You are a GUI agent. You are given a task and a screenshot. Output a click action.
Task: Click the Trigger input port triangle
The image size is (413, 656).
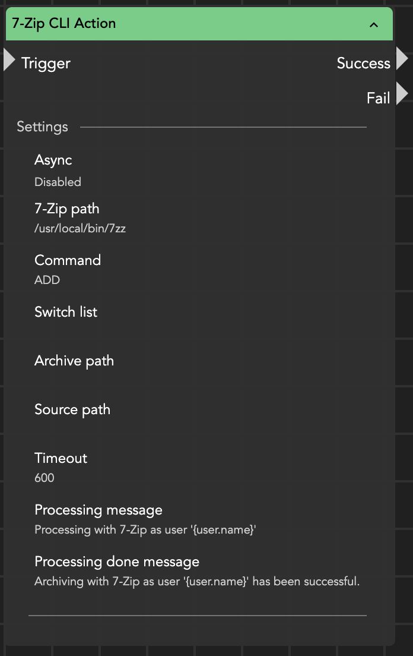(9, 60)
